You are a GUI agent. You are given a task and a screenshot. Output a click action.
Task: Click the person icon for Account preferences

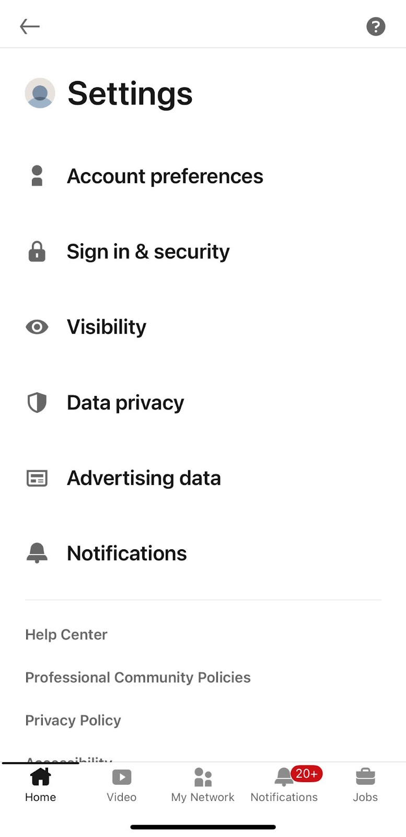pos(37,176)
